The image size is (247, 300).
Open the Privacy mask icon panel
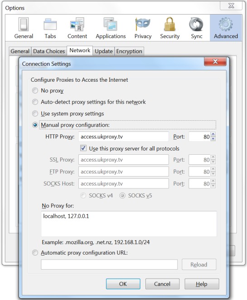[x=143, y=28]
